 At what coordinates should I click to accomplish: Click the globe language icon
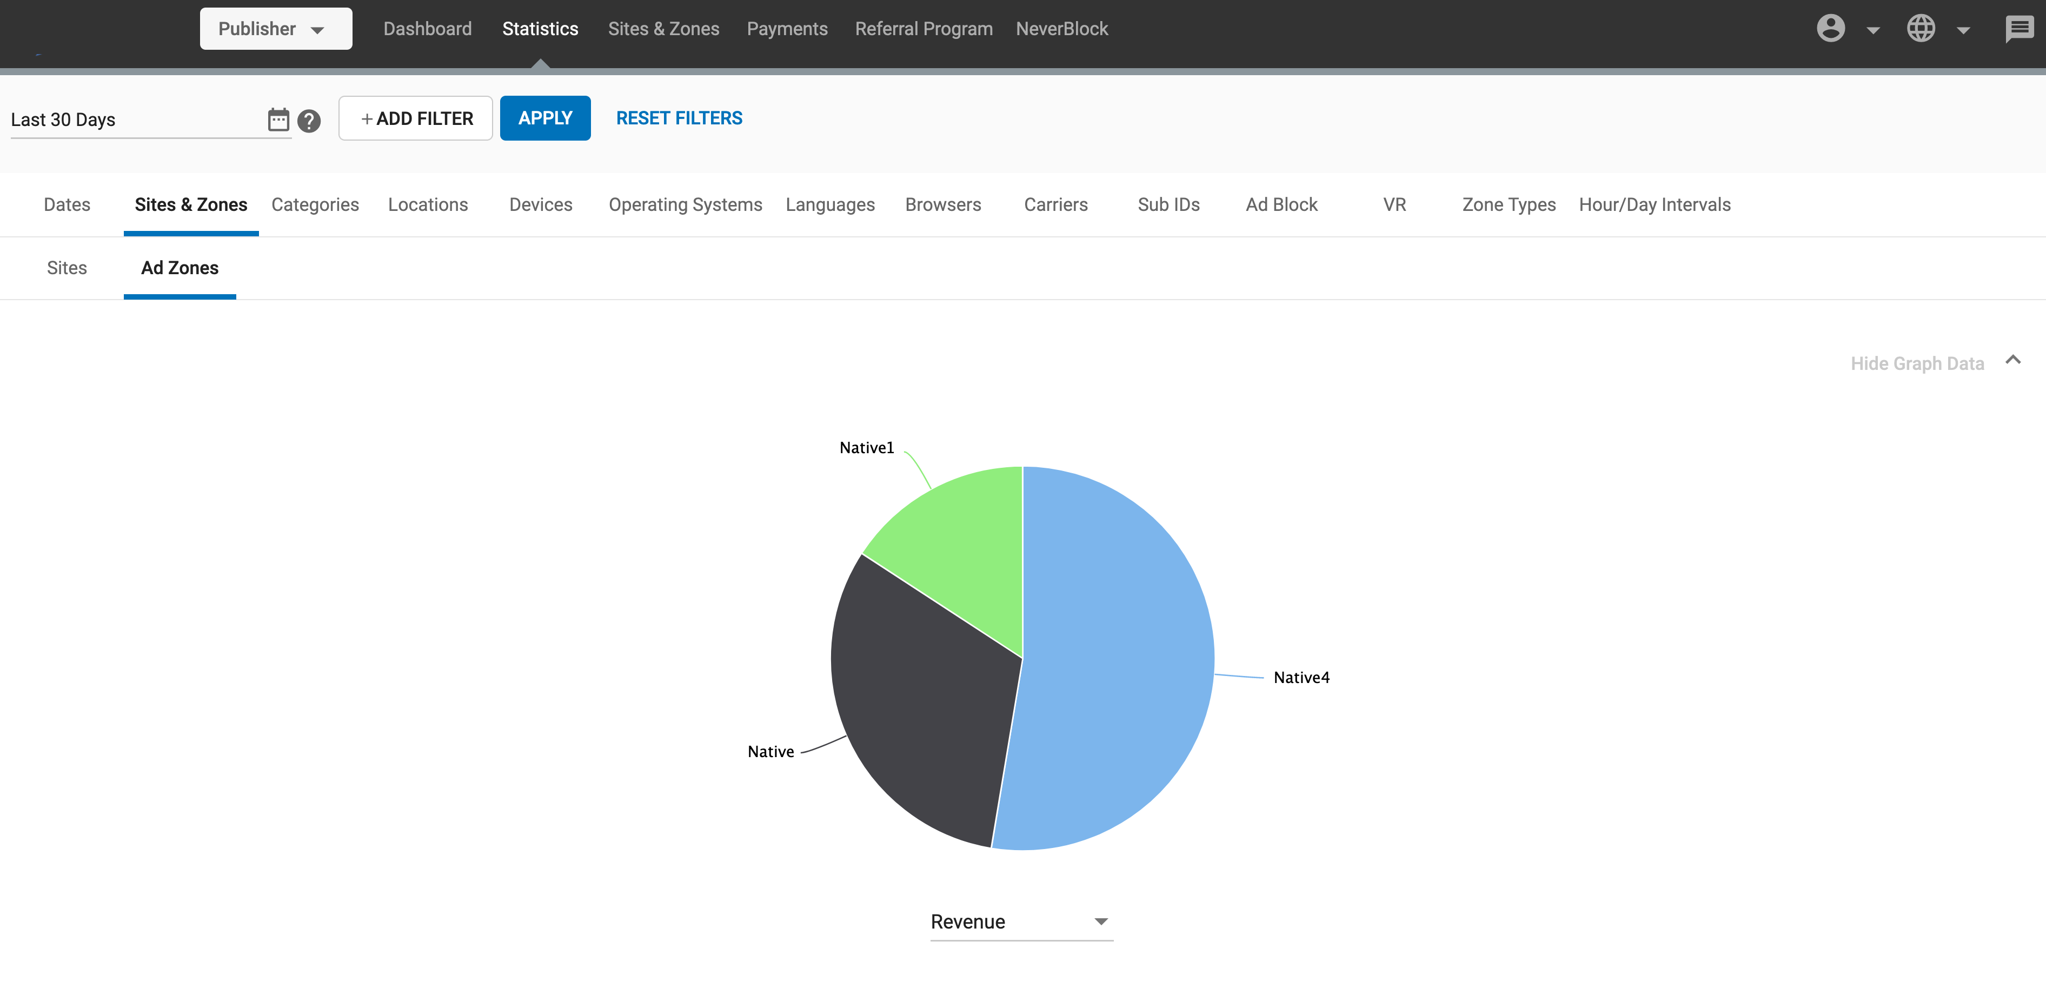coord(1921,29)
